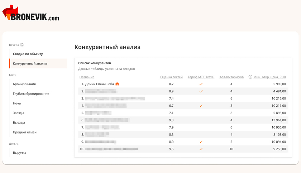Click the question mark help icon near price column

250,77
